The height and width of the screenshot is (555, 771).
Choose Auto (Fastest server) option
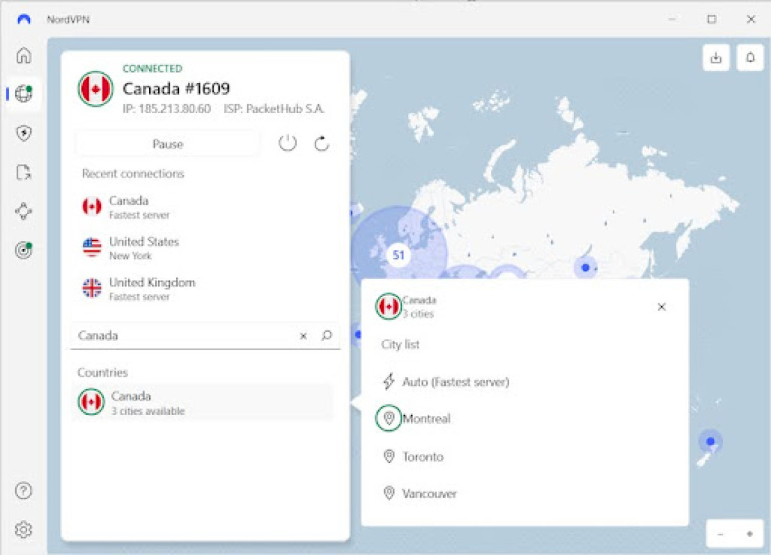[x=455, y=382]
